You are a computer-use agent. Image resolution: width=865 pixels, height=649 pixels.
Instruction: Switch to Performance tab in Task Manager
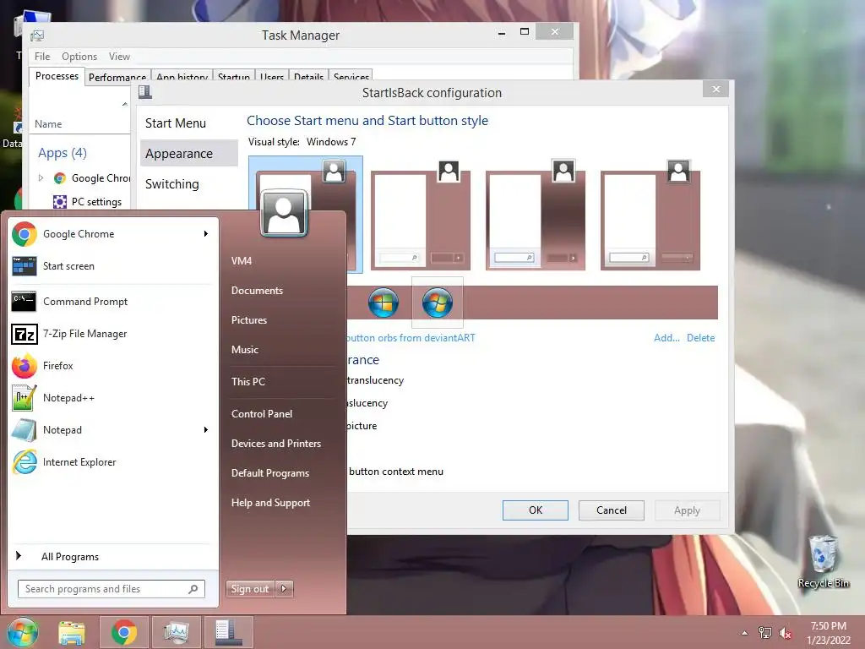click(x=117, y=77)
